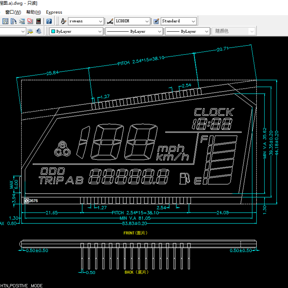Screen dimensions: 288x288
Task: Click the Markup Set Manager icon
Action: [30, 21]
